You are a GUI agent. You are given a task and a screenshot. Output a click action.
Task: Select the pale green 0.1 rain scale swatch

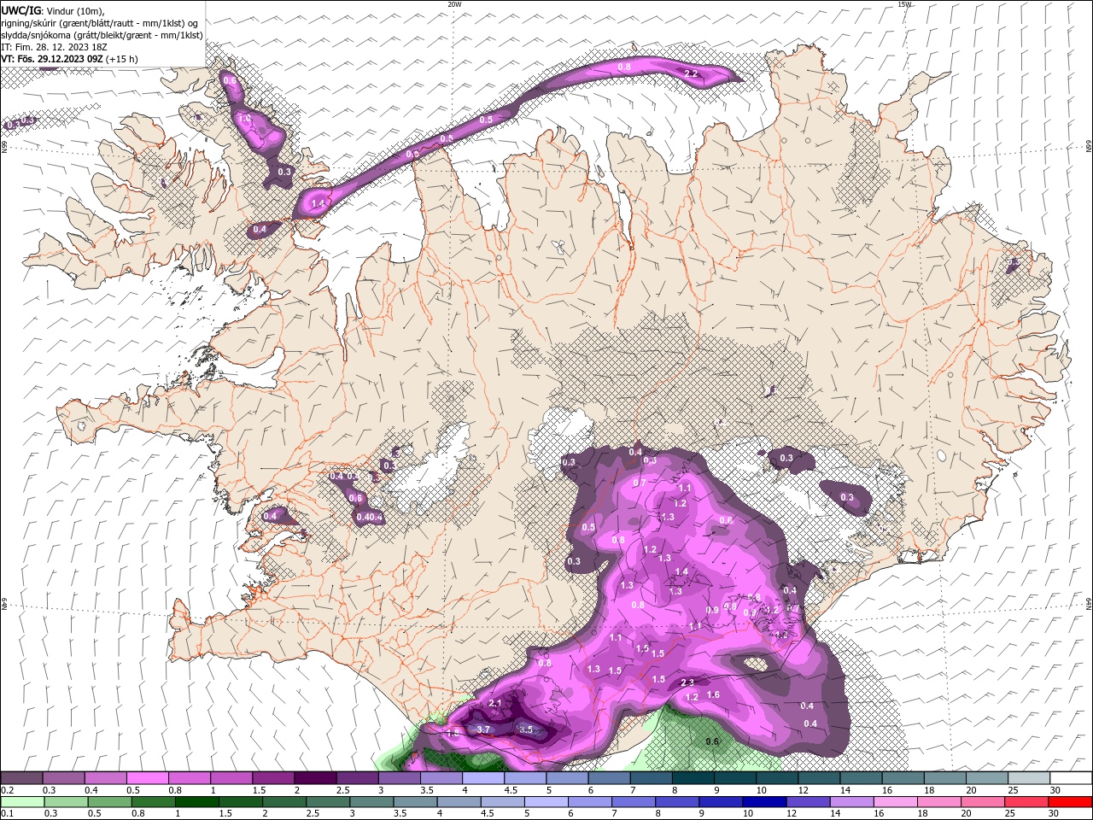(x=23, y=802)
